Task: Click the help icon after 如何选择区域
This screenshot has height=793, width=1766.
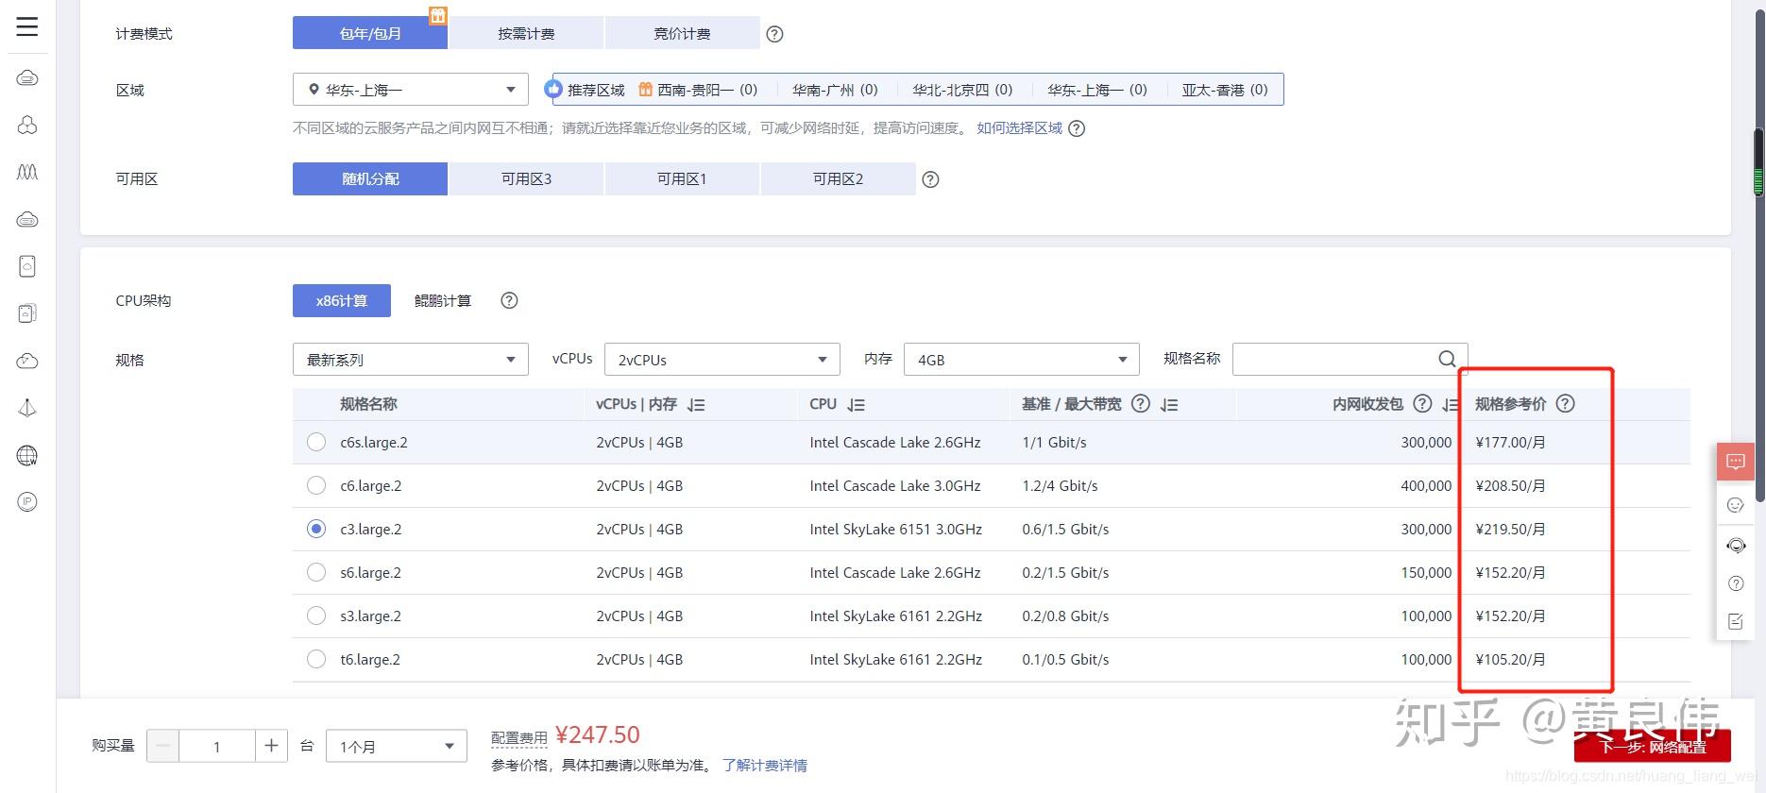Action: click(x=1077, y=128)
